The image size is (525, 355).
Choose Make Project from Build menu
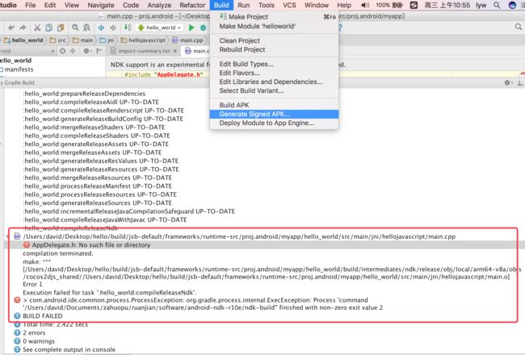point(274,17)
